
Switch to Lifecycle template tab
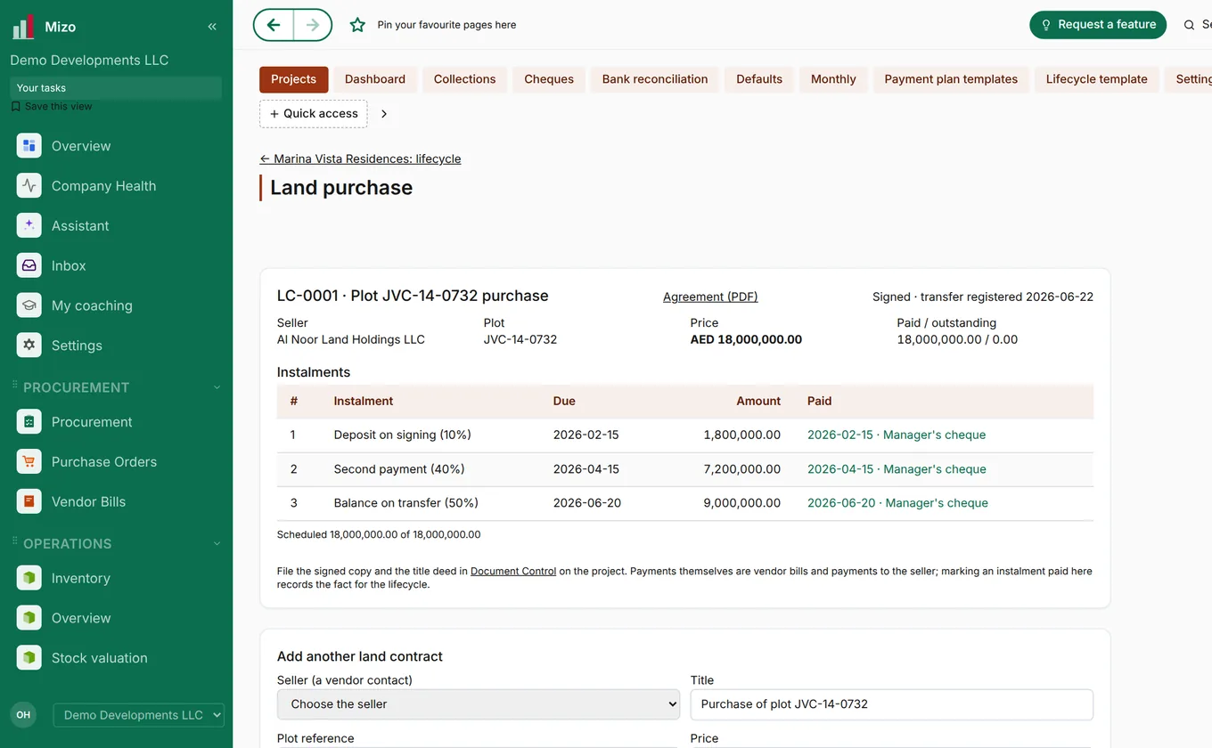[1097, 79]
